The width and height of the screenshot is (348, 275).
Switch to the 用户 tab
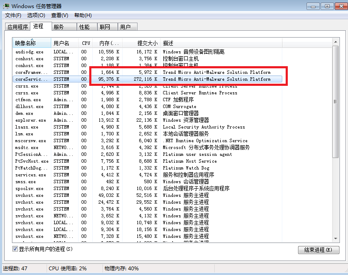125,27
